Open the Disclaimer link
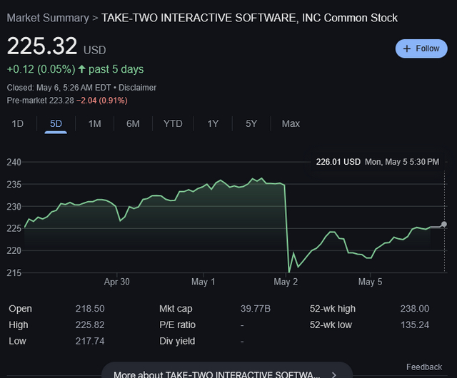 [x=137, y=88]
